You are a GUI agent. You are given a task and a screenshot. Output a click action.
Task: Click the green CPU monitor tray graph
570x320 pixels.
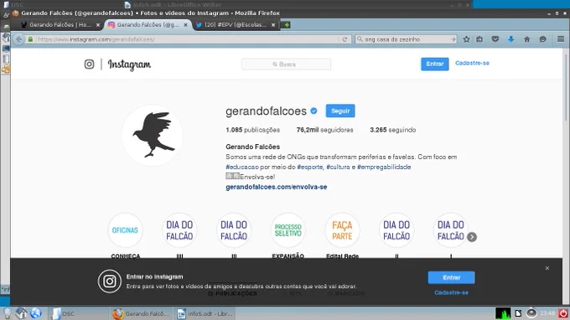click(503, 313)
